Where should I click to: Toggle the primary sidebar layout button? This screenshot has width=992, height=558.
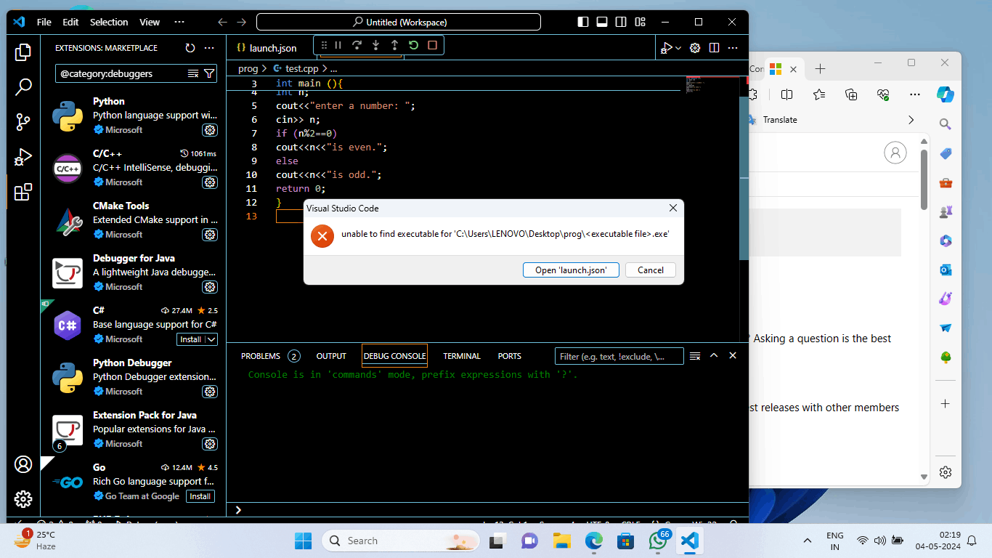point(582,22)
